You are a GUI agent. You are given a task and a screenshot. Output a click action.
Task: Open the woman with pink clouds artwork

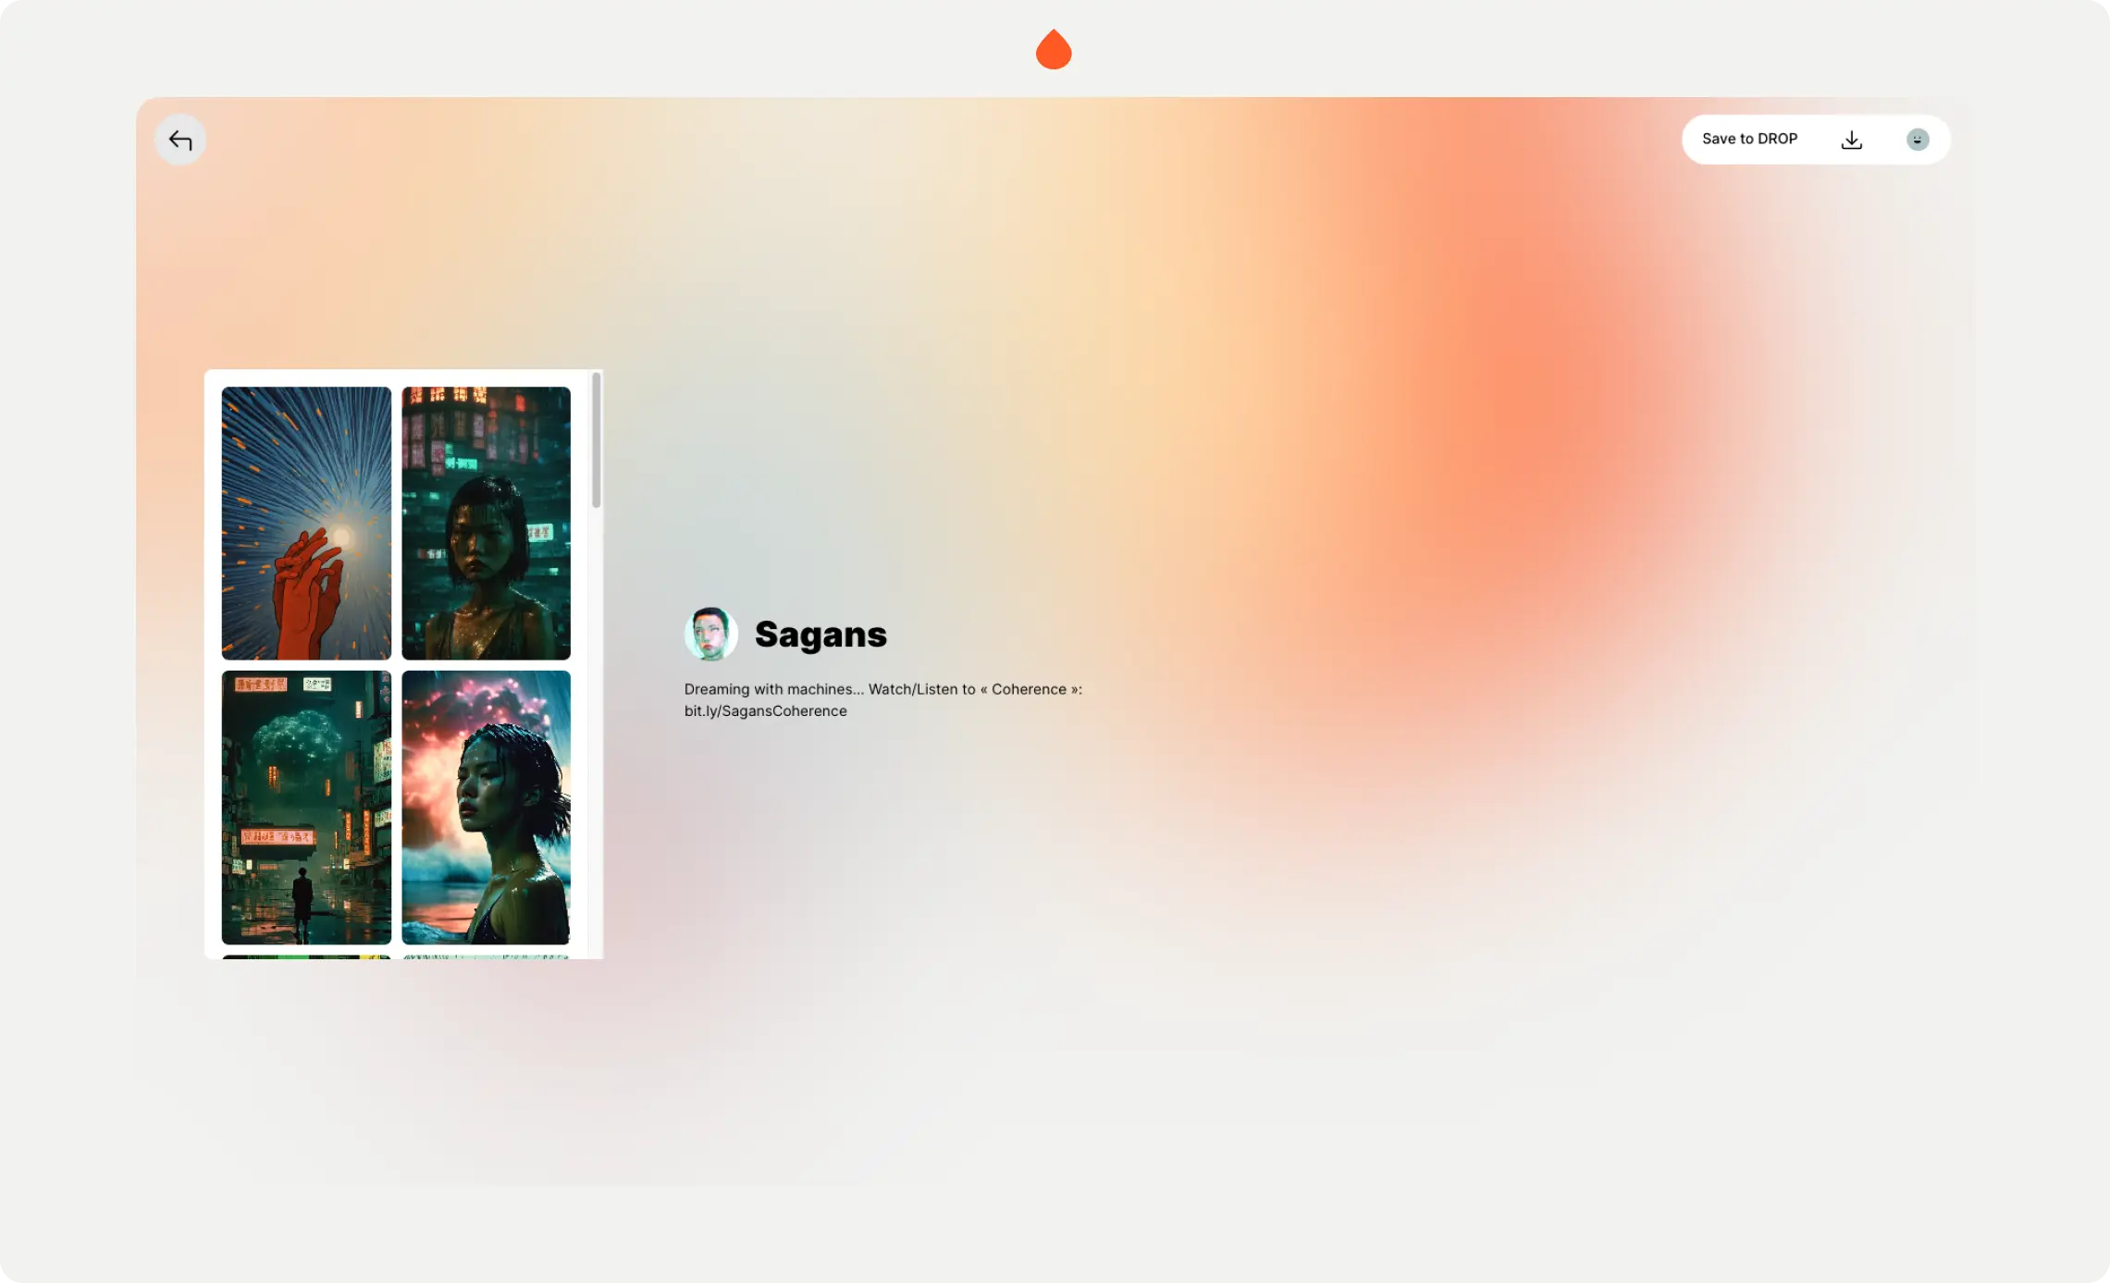tap(486, 807)
